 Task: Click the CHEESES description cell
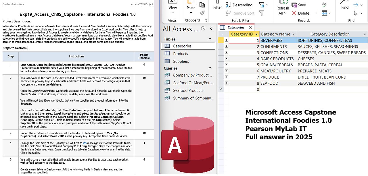(332, 59)
